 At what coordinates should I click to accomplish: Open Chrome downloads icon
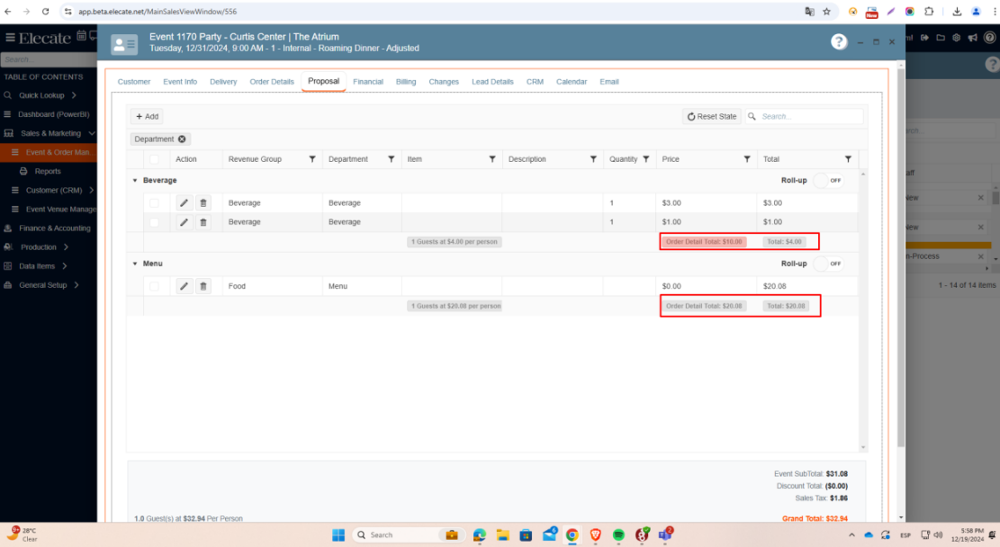pos(958,12)
